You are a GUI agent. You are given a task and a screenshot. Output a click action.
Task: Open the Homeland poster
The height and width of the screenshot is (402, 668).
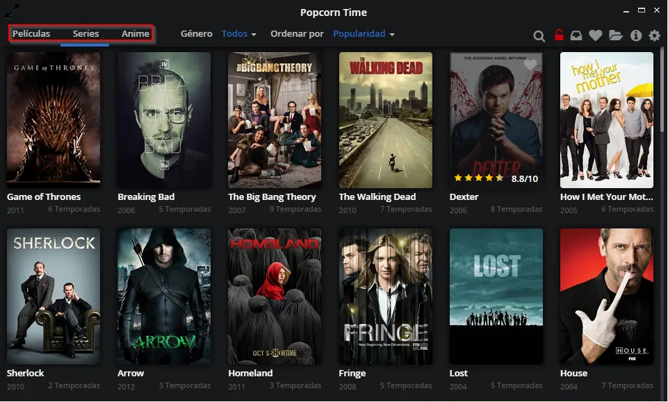coord(275,296)
